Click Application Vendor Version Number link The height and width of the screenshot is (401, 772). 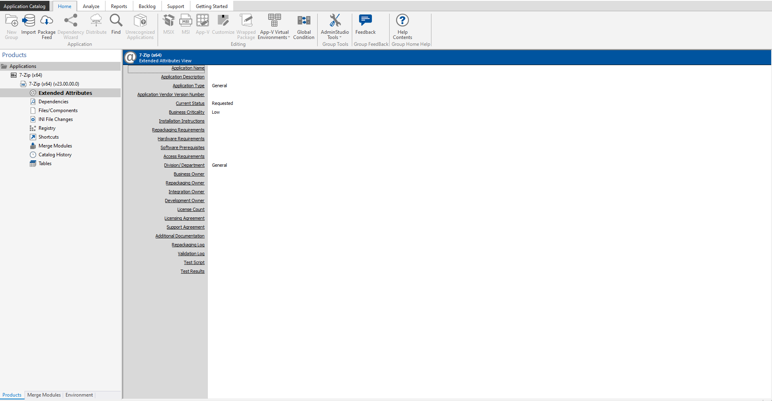[x=171, y=95]
